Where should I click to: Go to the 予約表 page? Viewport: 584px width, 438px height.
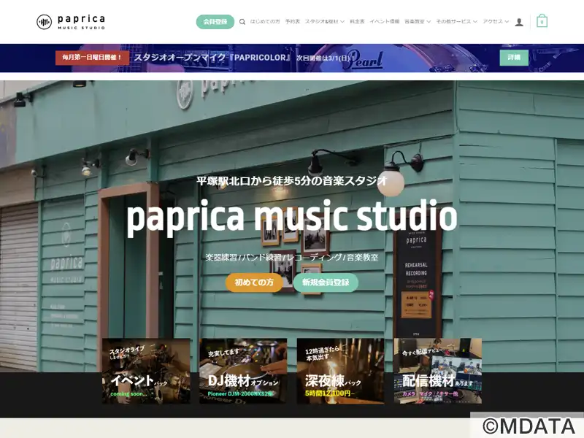click(x=292, y=22)
